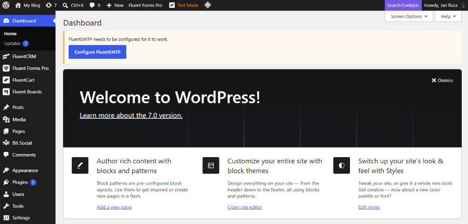Follow the Edit styles link
The width and height of the screenshot is (468, 224).
point(369,207)
